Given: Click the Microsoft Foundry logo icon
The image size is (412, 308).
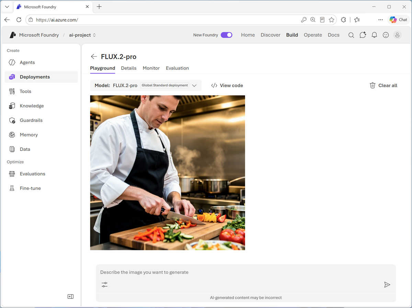Looking at the screenshot, I should [x=13, y=35].
